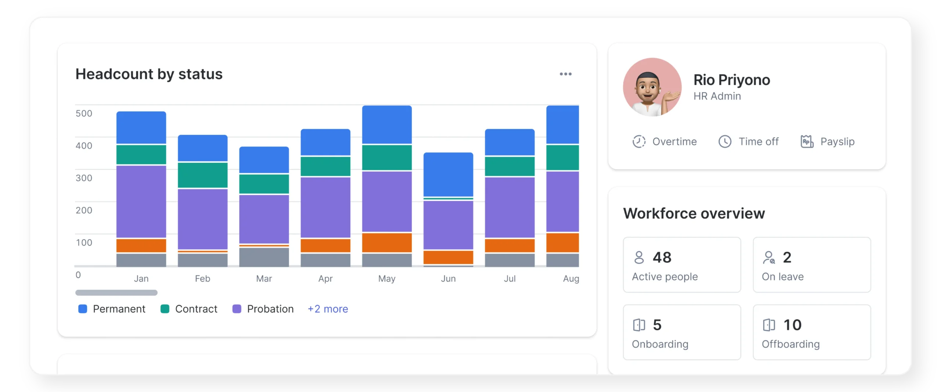Click the Overtime clock icon
This screenshot has height=392, width=941.
coord(639,141)
